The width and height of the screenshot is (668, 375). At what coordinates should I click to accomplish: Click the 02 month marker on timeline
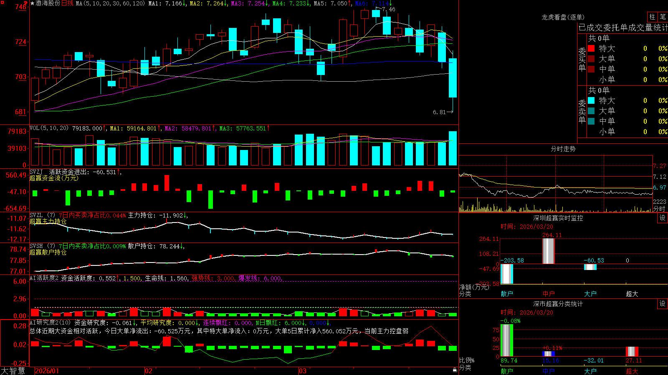pos(149,371)
